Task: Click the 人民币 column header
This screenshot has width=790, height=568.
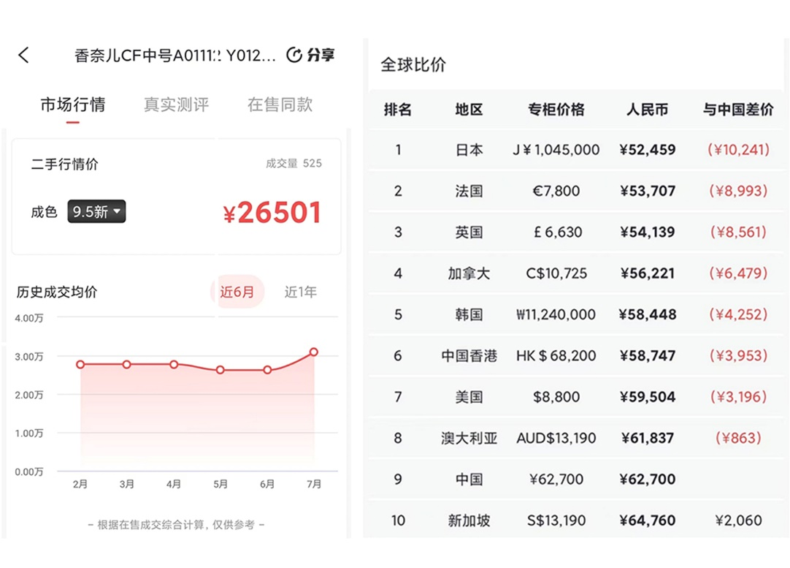Action: coord(648,110)
